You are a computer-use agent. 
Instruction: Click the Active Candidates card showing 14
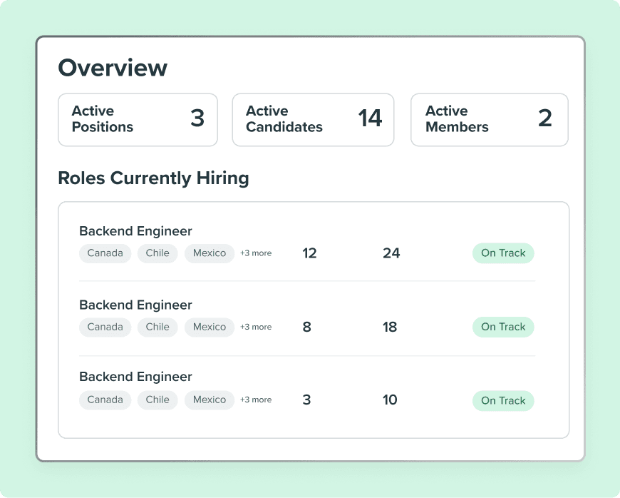(313, 119)
